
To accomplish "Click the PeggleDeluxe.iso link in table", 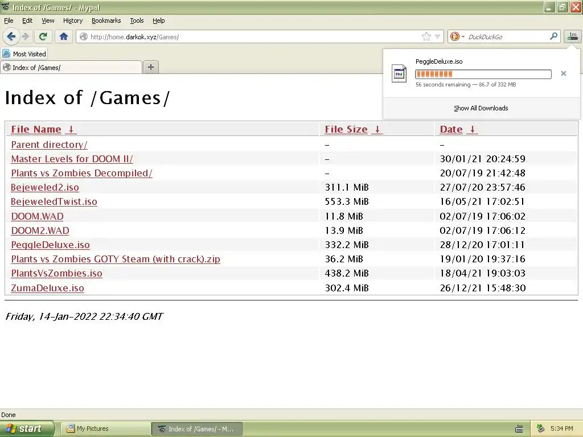I will coord(50,245).
